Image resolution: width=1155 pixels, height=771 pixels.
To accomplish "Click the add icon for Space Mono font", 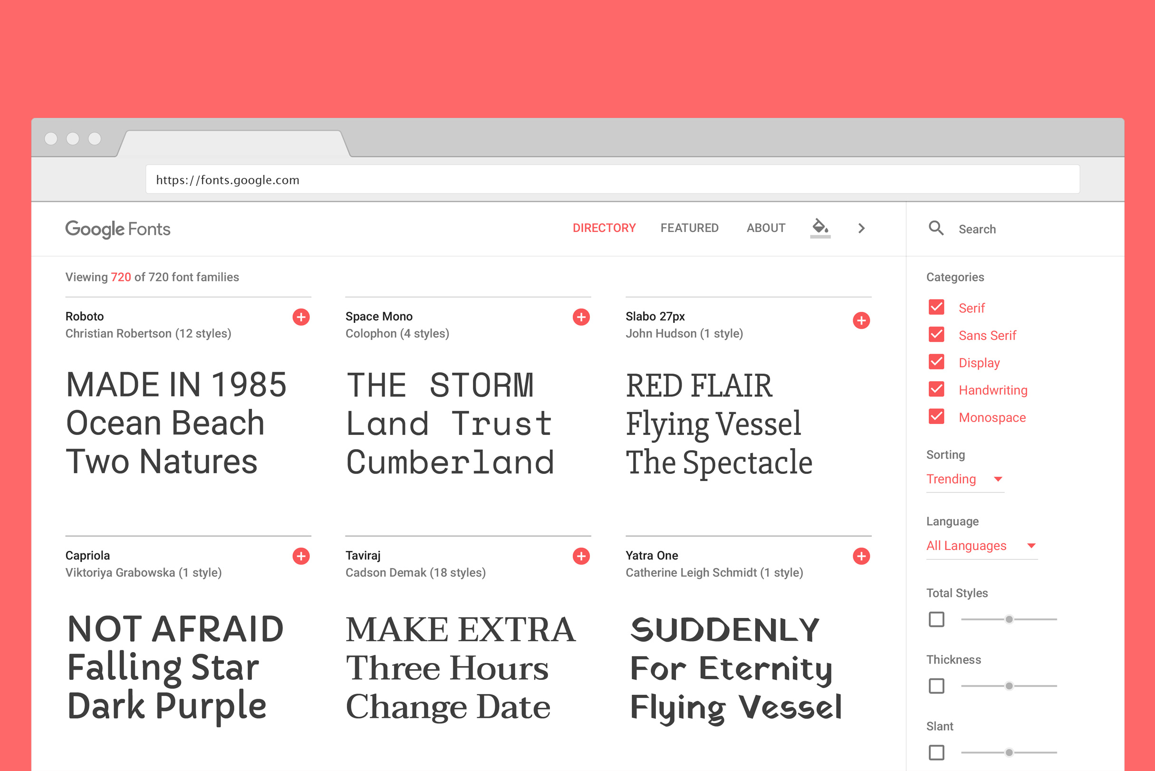I will click(x=580, y=316).
